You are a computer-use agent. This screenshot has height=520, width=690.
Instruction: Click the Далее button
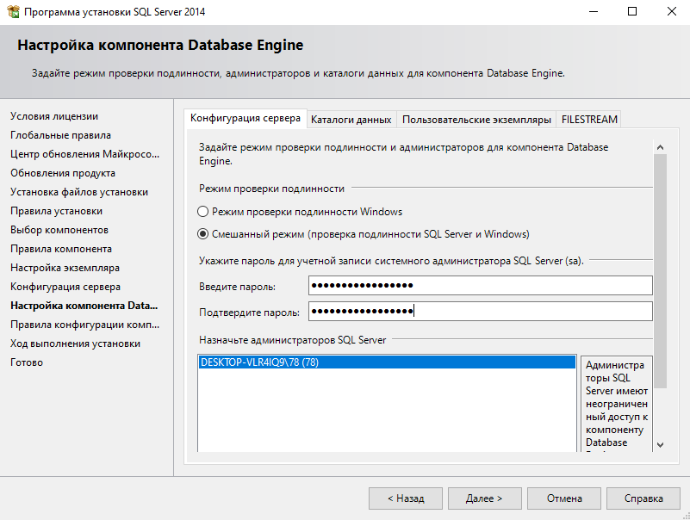(x=484, y=498)
